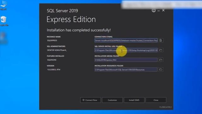Click Install SSMS button
This screenshot has width=202, height=114.
[x=134, y=100]
